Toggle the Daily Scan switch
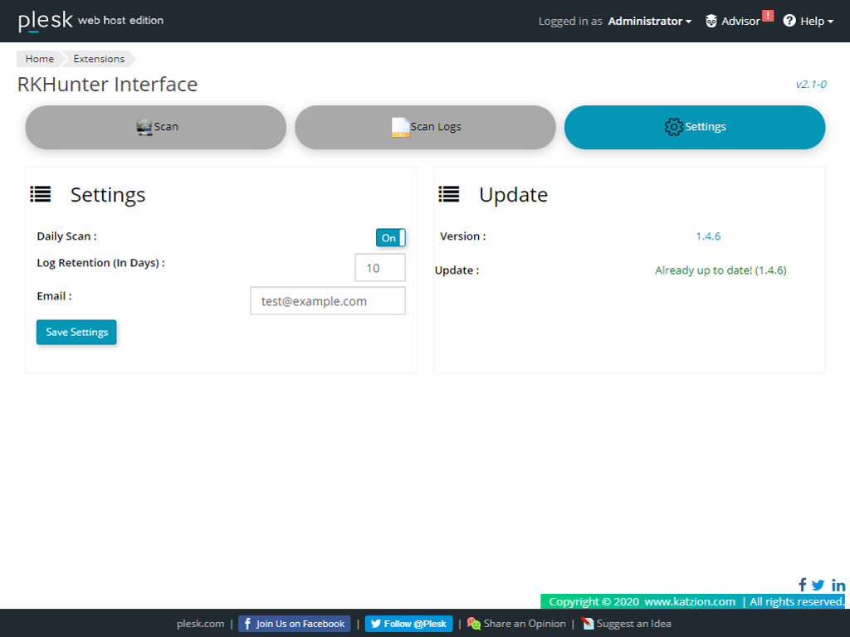The height and width of the screenshot is (637, 850). [x=390, y=238]
